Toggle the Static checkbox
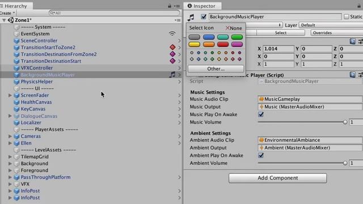This screenshot has width=363, height=204. pyautogui.click(x=347, y=16)
